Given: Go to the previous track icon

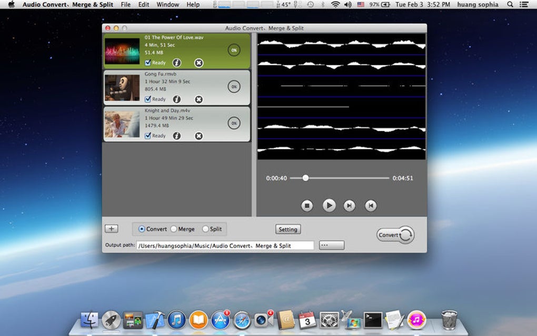Looking at the screenshot, I should tap(371, 205).
